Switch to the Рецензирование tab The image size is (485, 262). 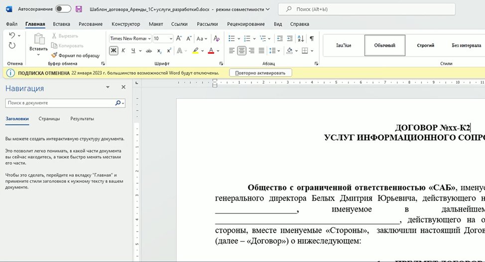tap(246, 24)
